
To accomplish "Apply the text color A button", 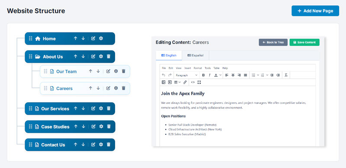I will pos(216,75).
